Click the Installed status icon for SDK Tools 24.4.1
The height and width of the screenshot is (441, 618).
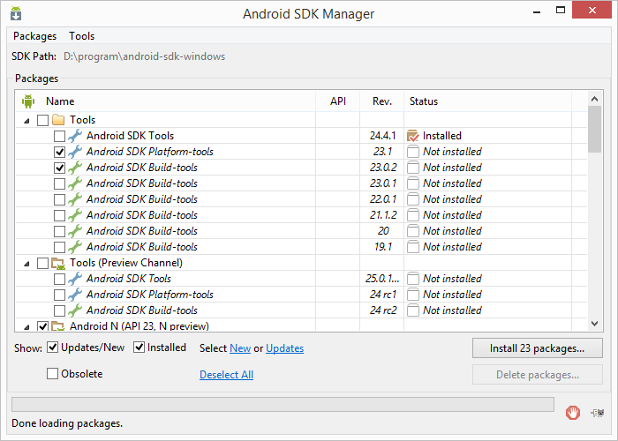pos(412,136)
